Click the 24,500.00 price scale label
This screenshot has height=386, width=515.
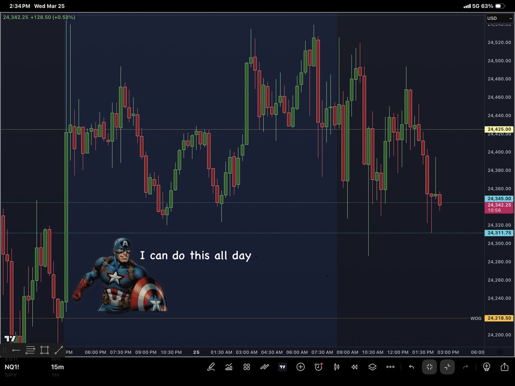499,61
